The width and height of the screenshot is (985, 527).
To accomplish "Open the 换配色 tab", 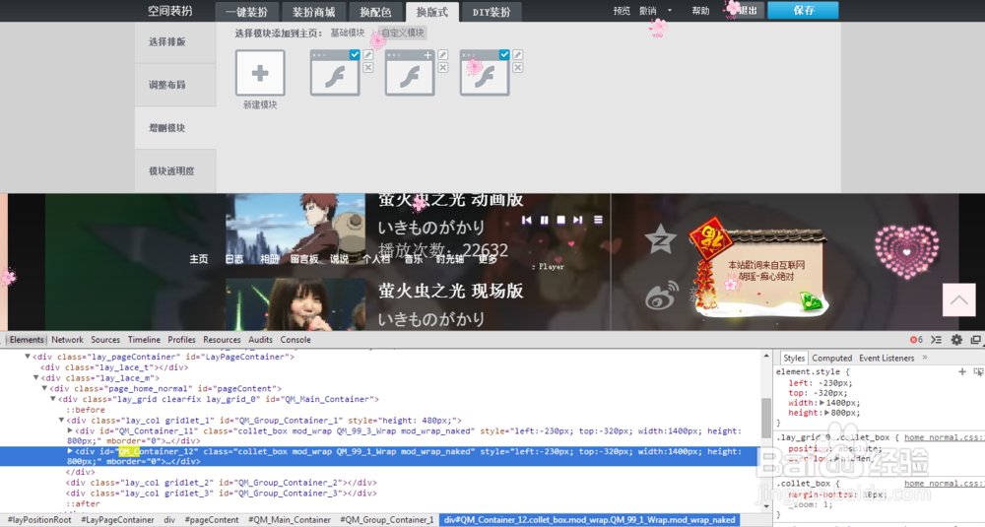I will coord(375,12).
